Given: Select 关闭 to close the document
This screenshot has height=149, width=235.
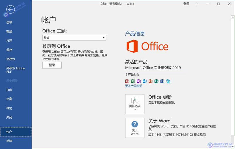Looking at the screenshot, I should coord(9,117).
